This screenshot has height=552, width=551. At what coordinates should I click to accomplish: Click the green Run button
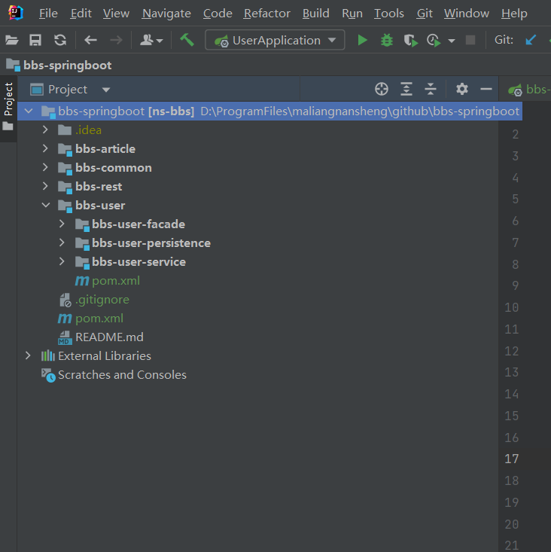(363, 41)
